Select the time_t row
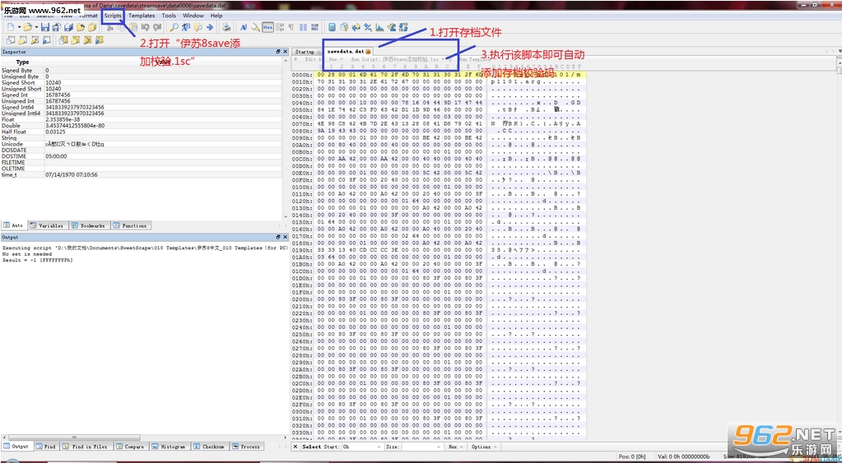Image resolution: width=842 pixels, height=463 pixels. coord(141,174)
